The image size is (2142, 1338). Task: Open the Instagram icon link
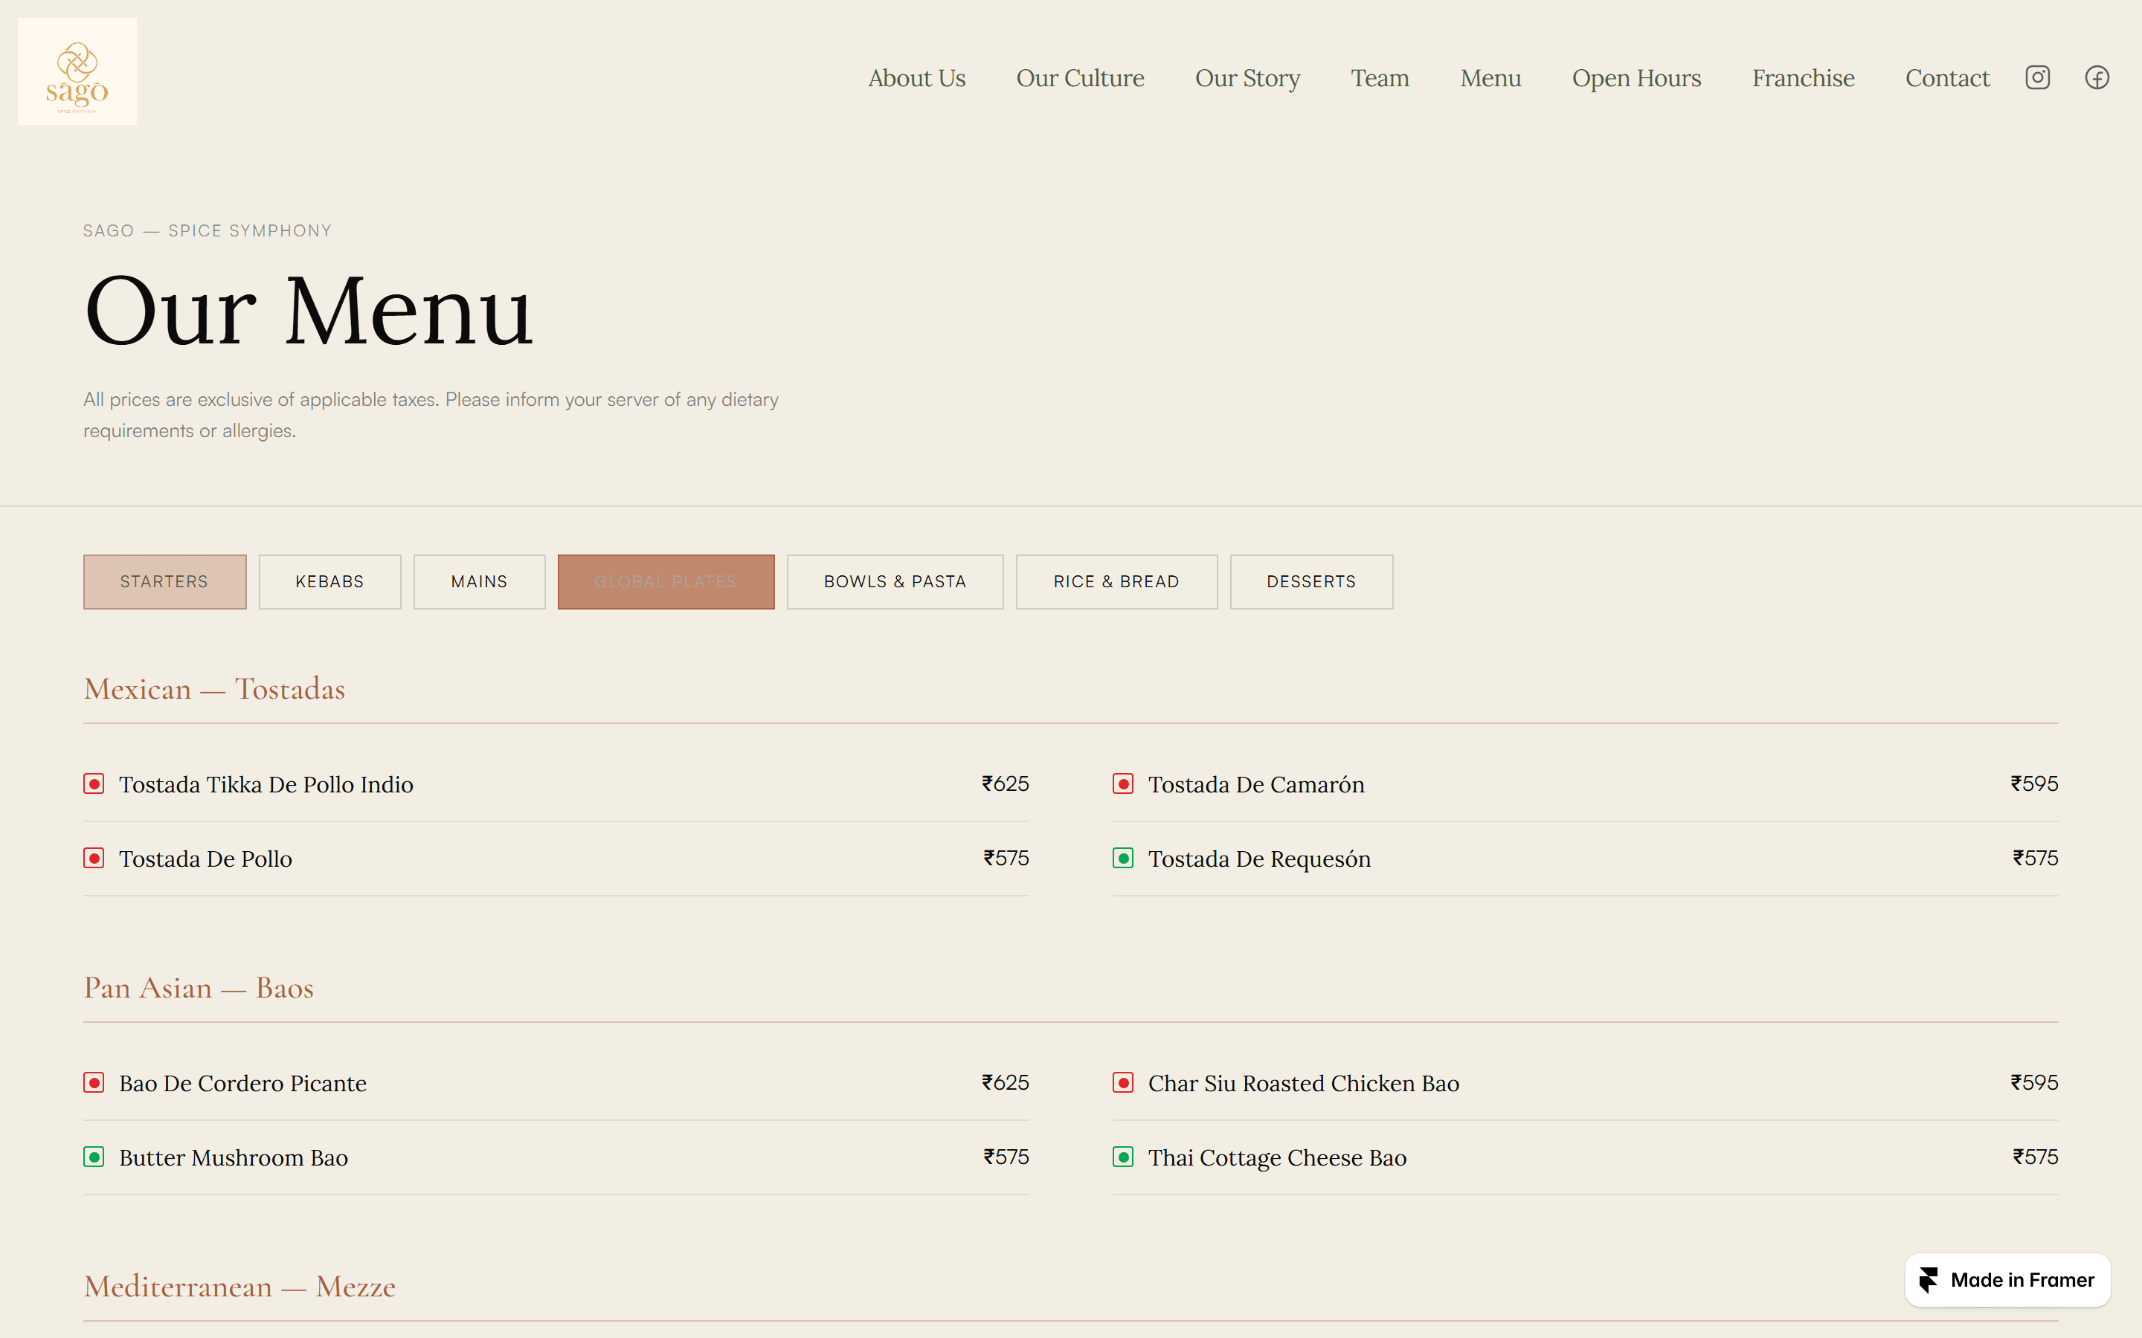[x=2036, y=78]
